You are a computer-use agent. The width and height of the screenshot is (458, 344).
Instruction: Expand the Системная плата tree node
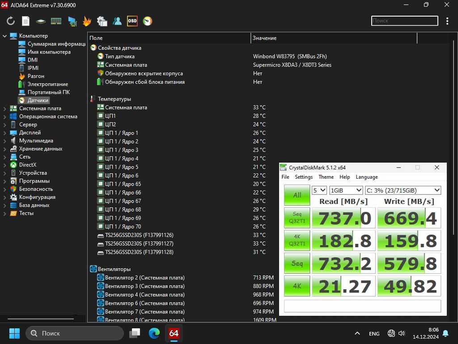pyautogui.click(x=4, y=108)
